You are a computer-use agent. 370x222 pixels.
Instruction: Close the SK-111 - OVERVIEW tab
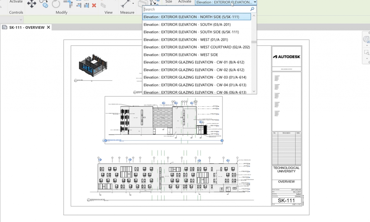(49, 27)
